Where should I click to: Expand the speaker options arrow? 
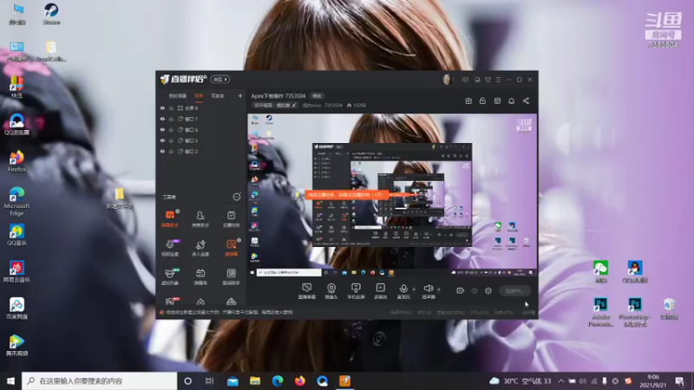click(x=439, y=289)
